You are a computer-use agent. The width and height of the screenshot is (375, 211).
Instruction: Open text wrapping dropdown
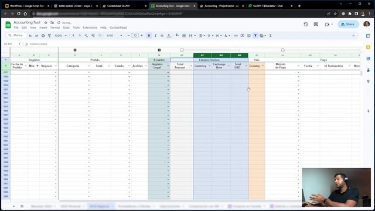coord(219,36)
